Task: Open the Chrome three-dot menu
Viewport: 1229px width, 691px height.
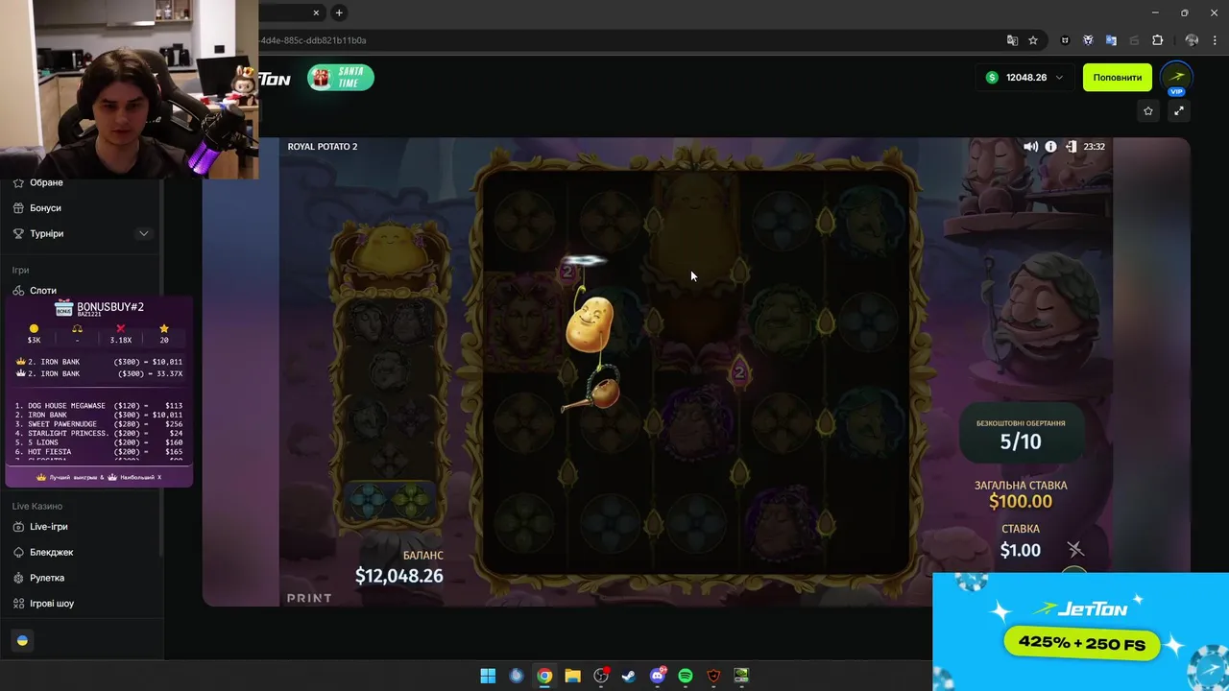Action: pos(1215,40)
